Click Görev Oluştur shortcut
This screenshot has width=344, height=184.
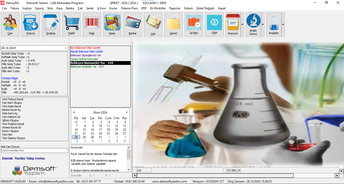pyautogui.click(x=11, y=131)
